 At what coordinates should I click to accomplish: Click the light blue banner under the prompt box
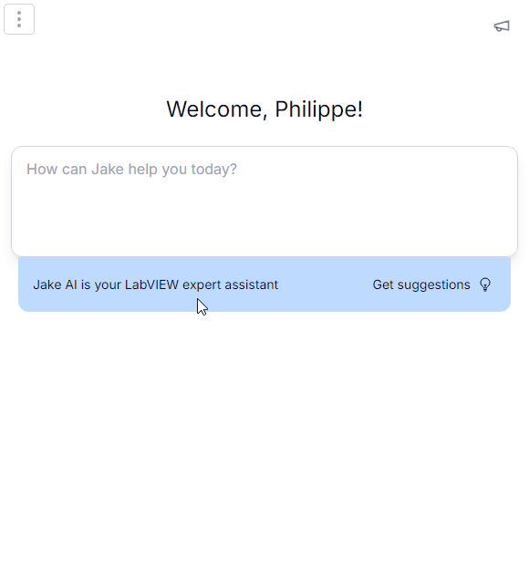click(264, 284)
